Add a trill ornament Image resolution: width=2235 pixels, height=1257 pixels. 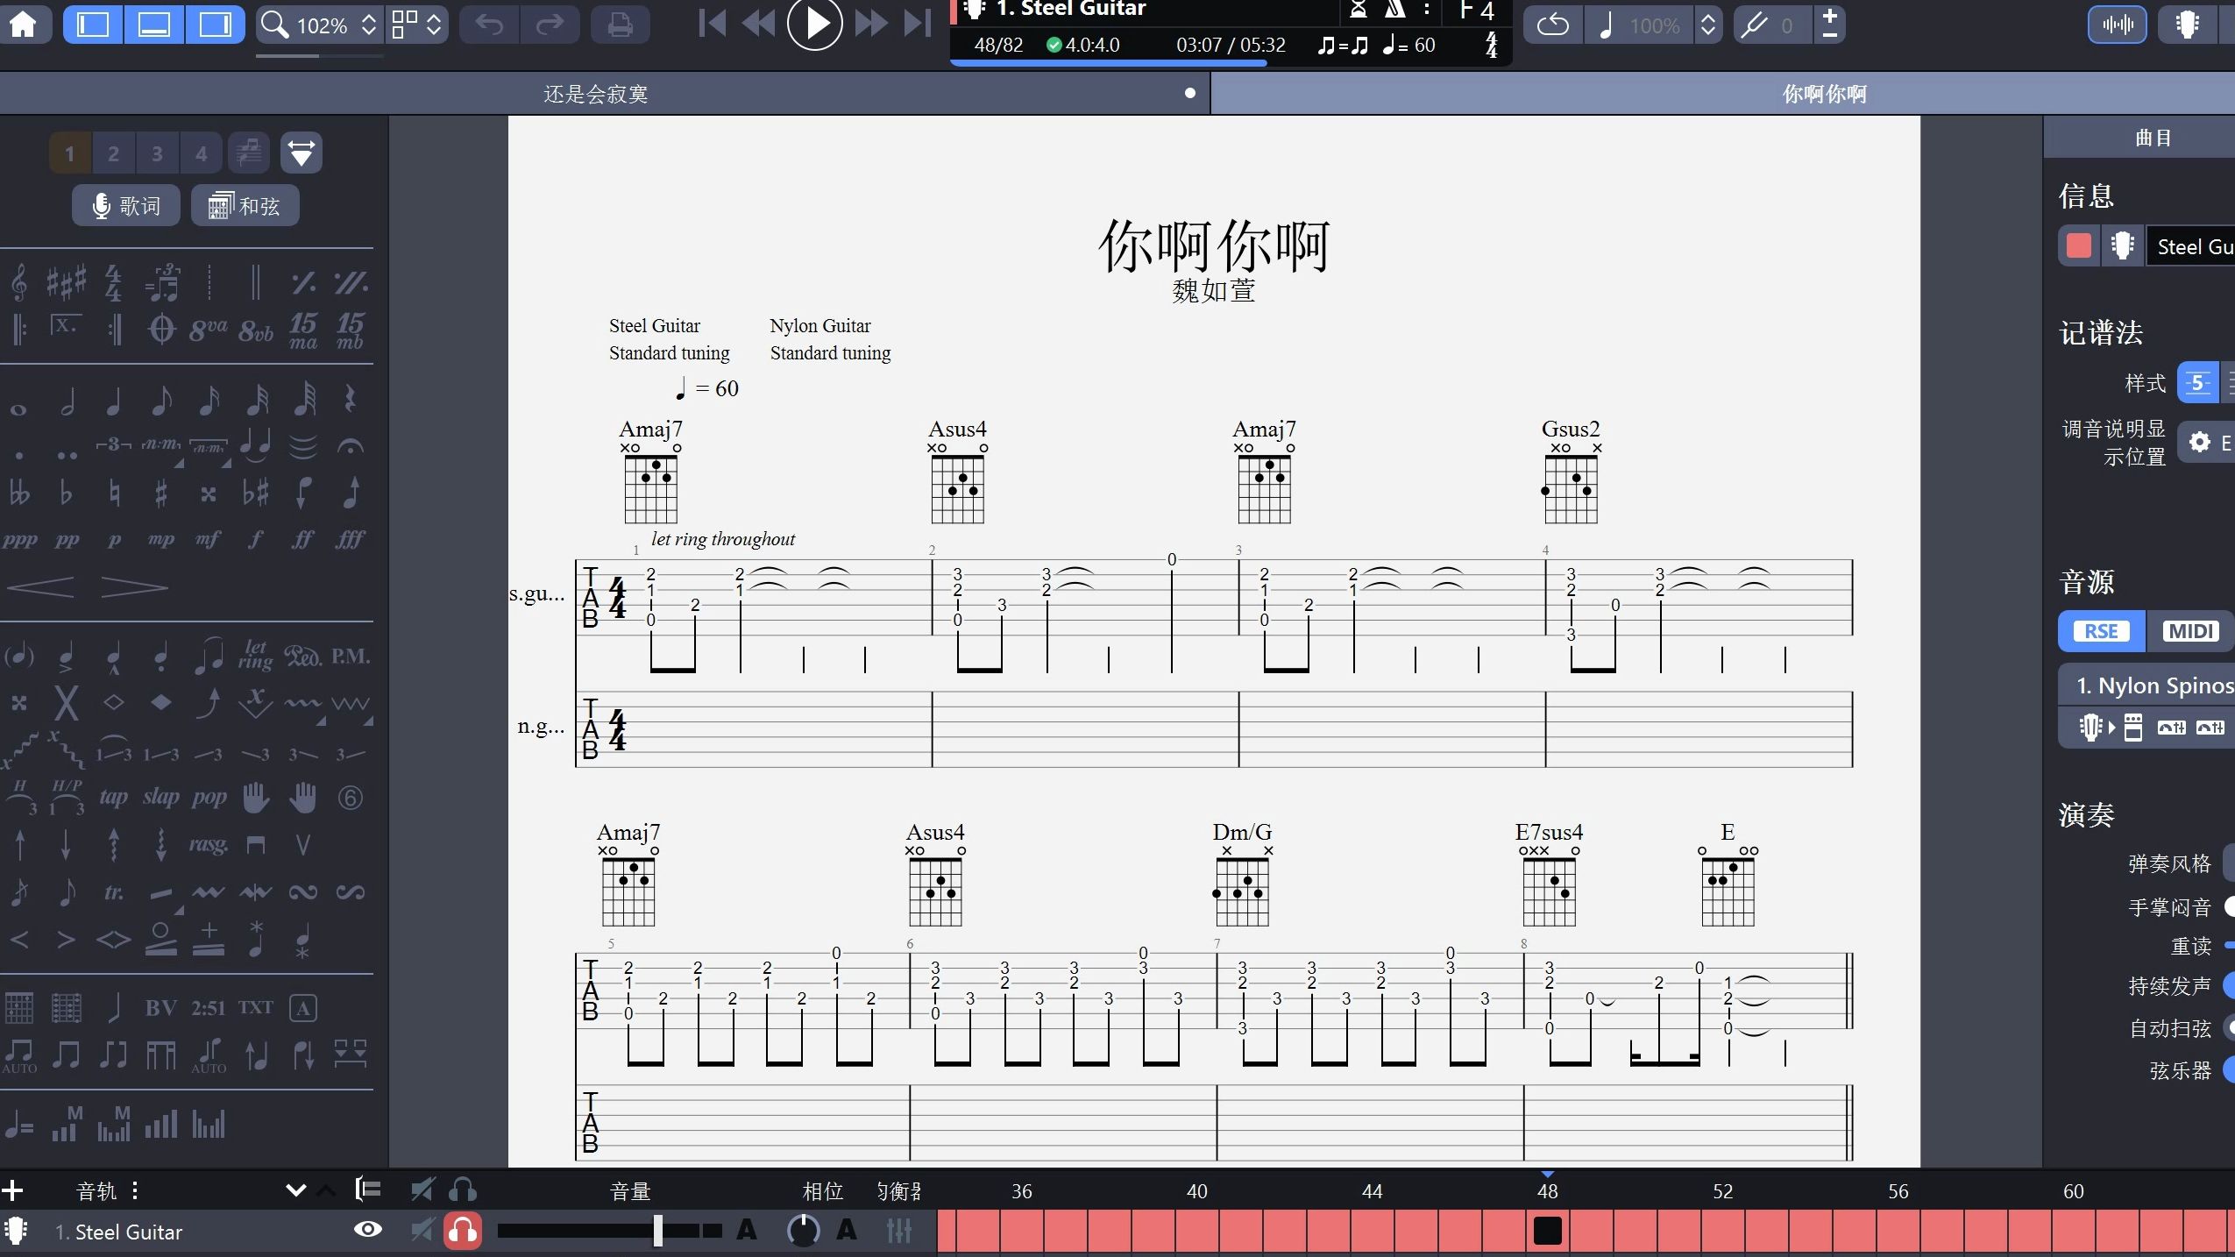[113, 892]
